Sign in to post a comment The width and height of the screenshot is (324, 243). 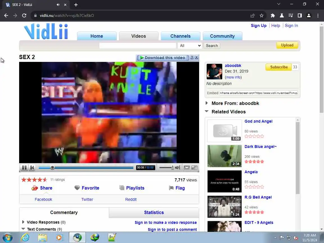pos(172,229)
